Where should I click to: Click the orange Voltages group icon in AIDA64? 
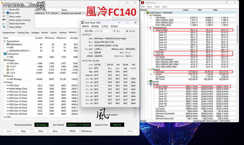(x=5, y=60)
